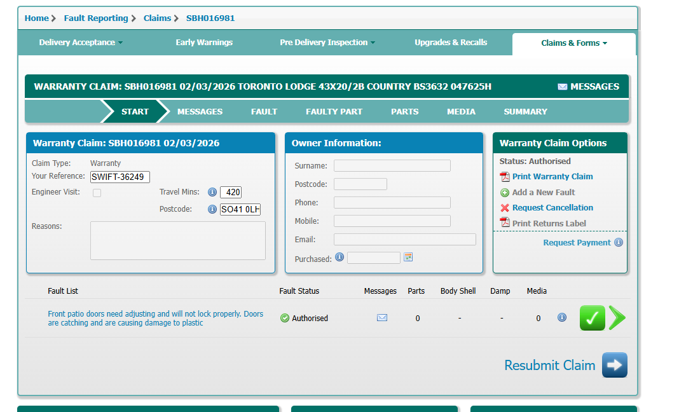Expand the Pre Delivery Inspection dropdown menu
Image resolution: width=679 pixels, height=412 pixels.
tap(327, 43)
